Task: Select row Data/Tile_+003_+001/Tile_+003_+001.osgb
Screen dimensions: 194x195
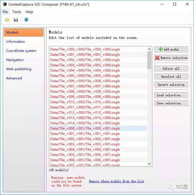Action: (x=98, y=144)
